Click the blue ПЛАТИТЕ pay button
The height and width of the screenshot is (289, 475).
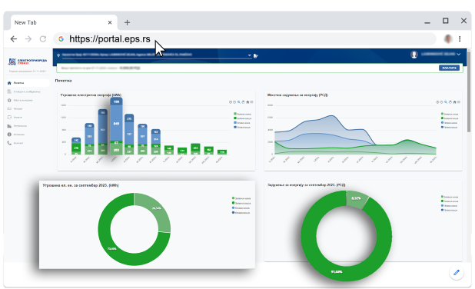(x=449, y=68)
